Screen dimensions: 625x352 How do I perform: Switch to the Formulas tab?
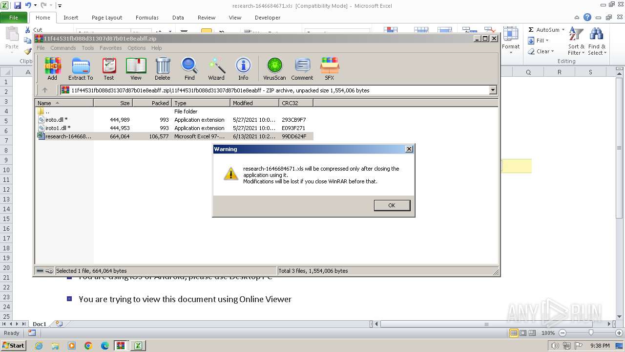click(147, 18)
